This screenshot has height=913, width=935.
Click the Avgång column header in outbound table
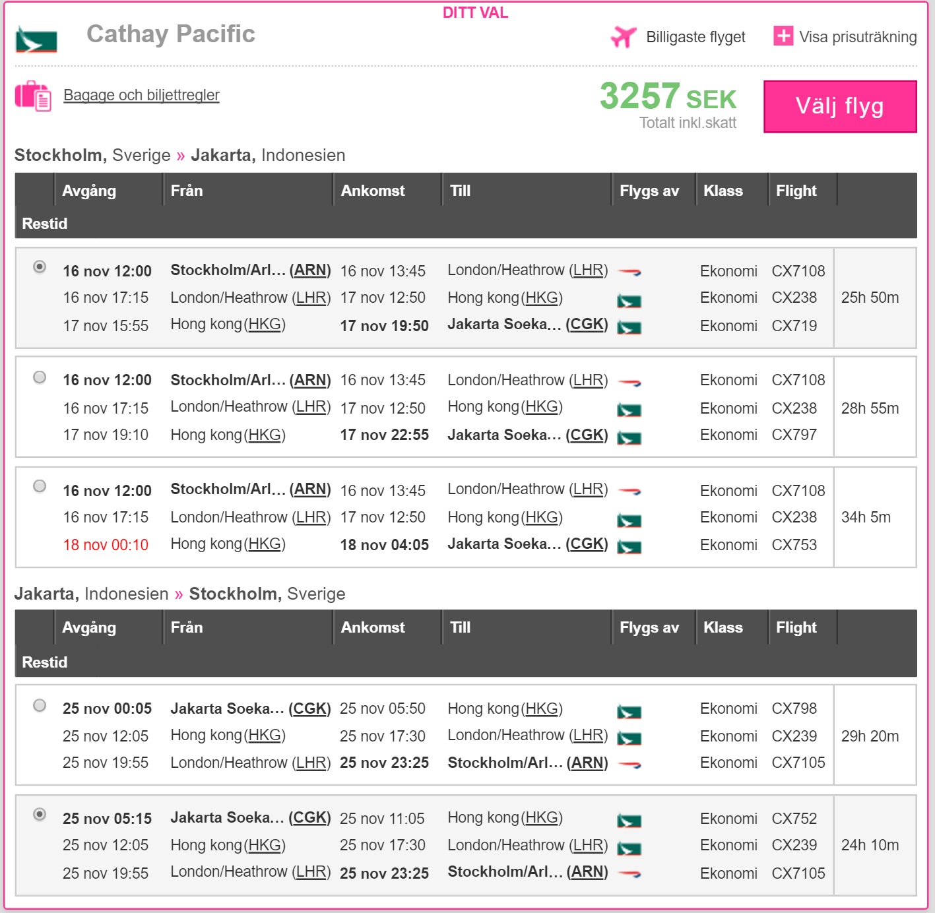coord(89,191)
